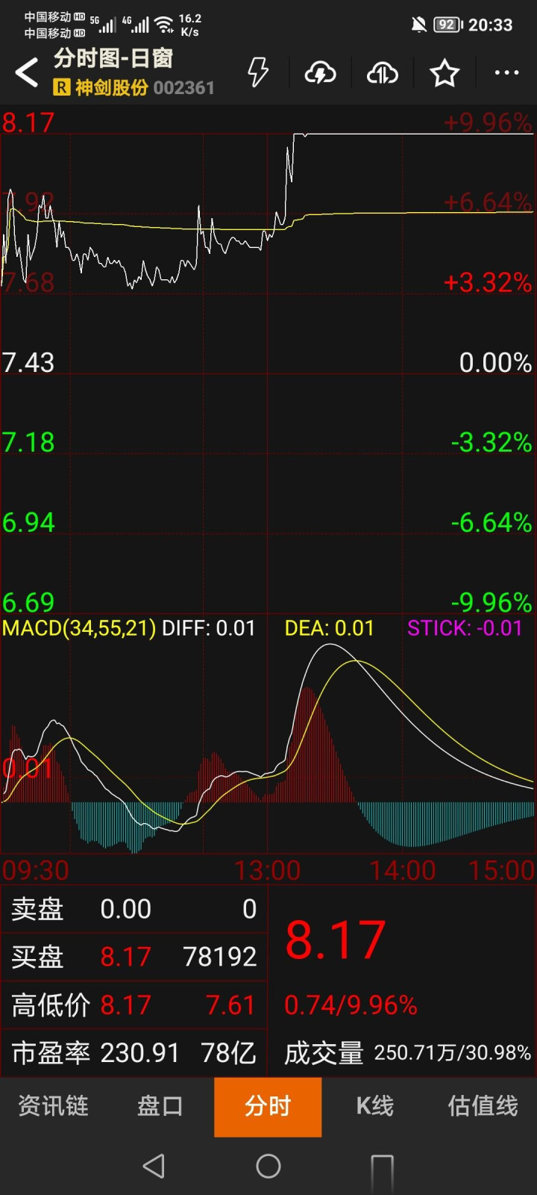The height and width of the screenshot is (1195, 537).
Task: Tap the cloud icon with lightning bolt
Action: pyautogui.click(x=320, y=73)
